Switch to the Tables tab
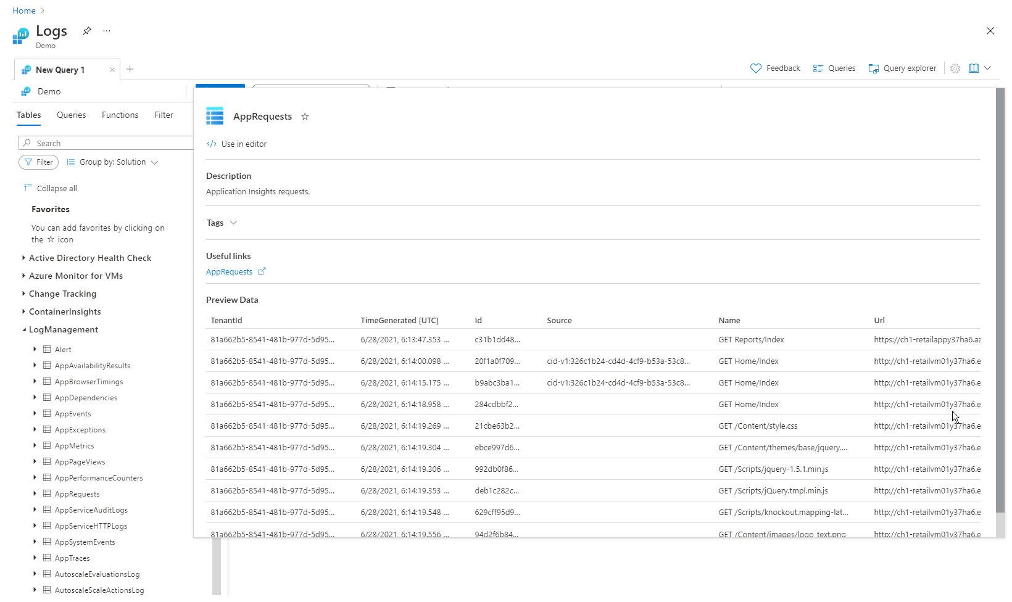 coord(29,115)
